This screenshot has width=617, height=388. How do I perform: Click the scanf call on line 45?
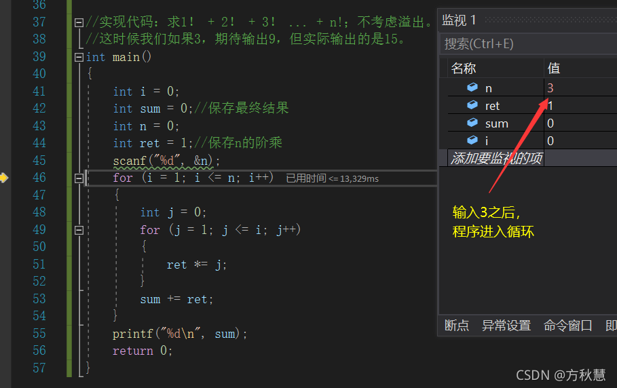pos(166,161)
